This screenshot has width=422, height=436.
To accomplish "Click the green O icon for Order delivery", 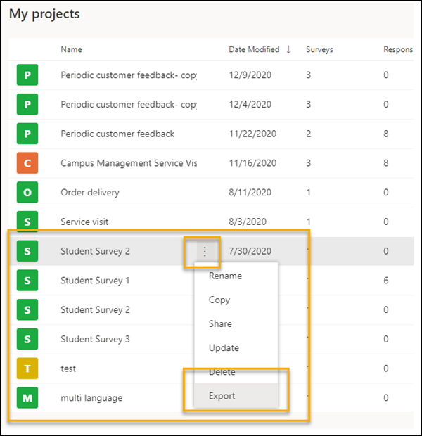I will coord(27,193).
